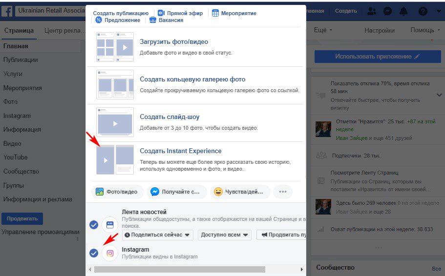
Task: Click the friend requests people icon
Action: pyautogui.click(x=372, y=11)
